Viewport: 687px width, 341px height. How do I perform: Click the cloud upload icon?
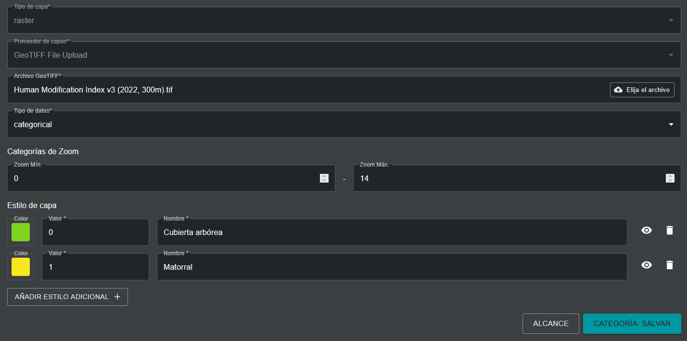[x=618, y=90]
